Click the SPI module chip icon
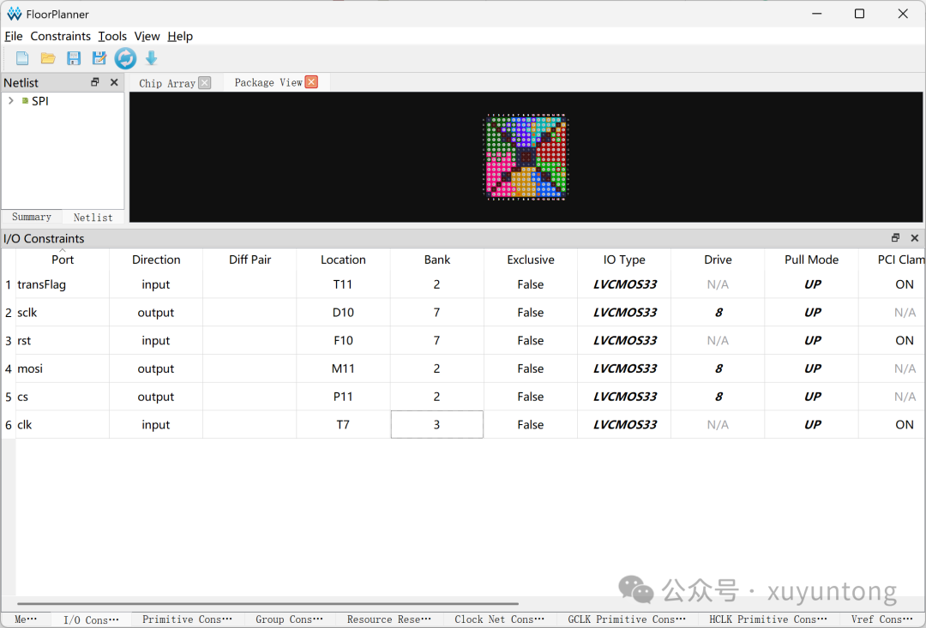 pos(25,101)
